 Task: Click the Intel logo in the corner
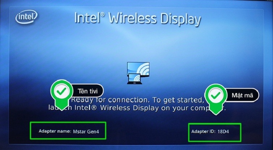26,17
